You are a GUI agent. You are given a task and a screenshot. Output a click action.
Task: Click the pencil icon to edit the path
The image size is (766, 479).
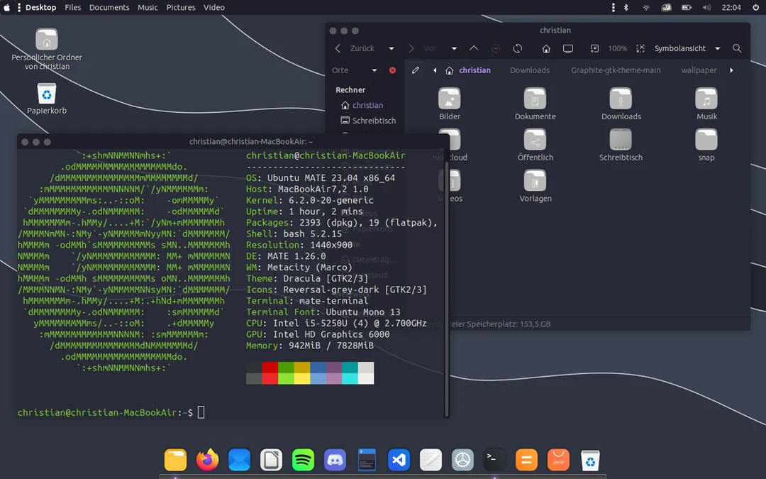pyautogui.click(x=415, y=70)
